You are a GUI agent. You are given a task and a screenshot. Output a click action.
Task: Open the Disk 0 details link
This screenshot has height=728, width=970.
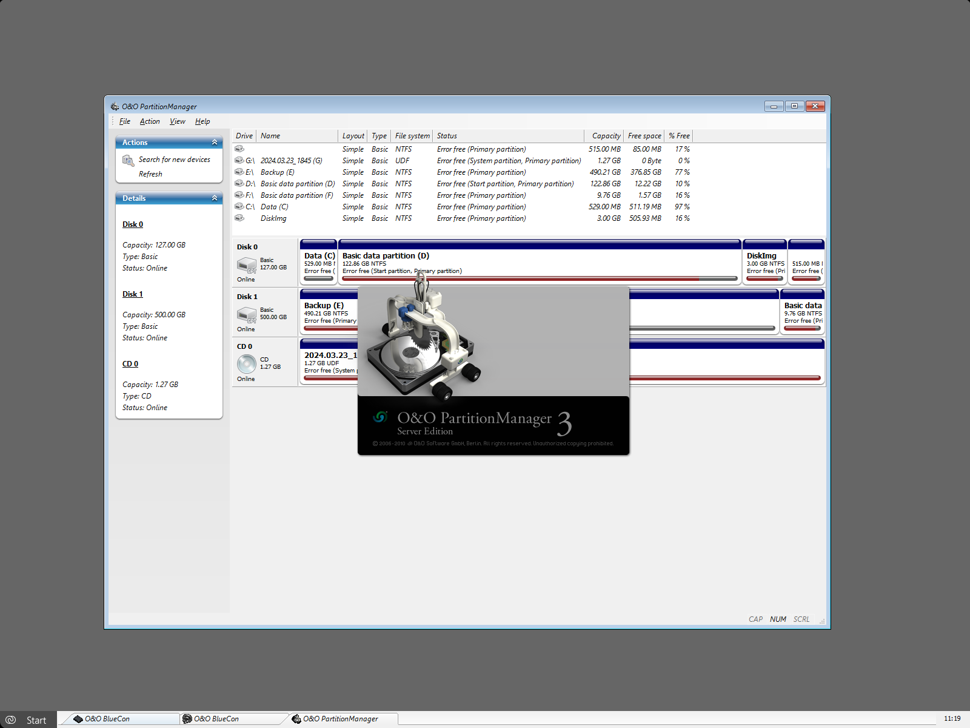coord(133,224)
